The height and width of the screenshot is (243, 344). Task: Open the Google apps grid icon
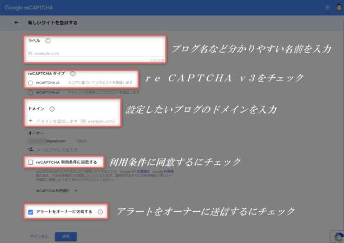click(x=327, y=8)
